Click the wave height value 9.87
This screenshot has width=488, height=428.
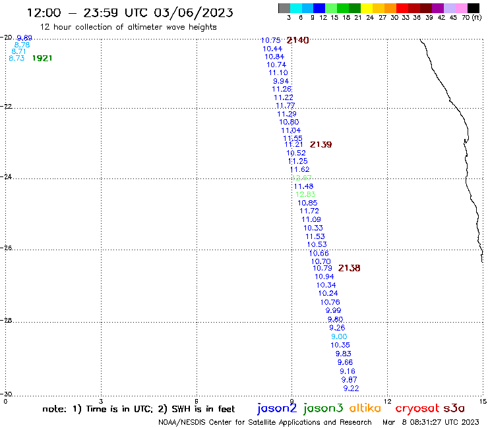point(349,380)
